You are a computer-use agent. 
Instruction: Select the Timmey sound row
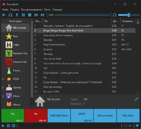tap(85, 54)
